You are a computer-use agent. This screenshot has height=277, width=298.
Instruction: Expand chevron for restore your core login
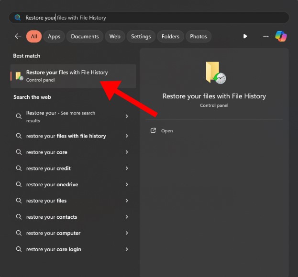click(x=127, y=249)
